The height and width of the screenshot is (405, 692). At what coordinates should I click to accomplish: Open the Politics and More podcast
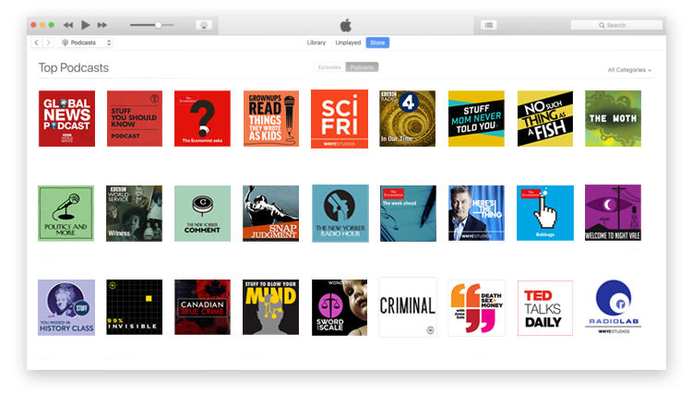66,213
